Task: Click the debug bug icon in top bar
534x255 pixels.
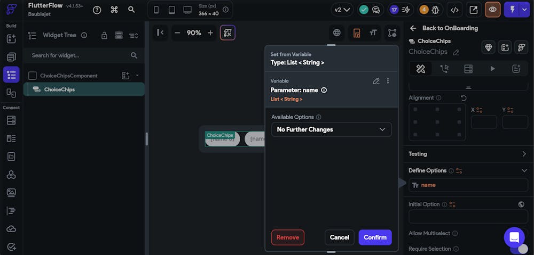Action: point(435,10)
